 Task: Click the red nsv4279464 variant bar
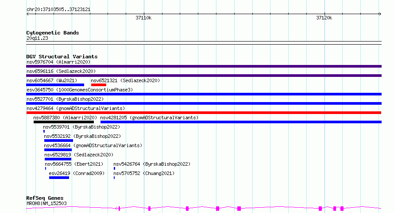[204, 113]
